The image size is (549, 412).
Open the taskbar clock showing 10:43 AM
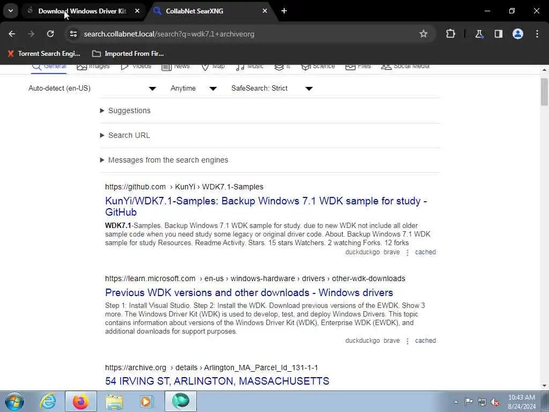coord(522,402)
